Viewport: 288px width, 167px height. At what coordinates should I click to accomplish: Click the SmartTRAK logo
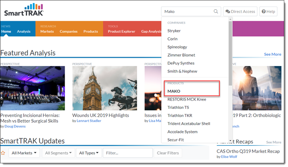click(x=24, y=10)
